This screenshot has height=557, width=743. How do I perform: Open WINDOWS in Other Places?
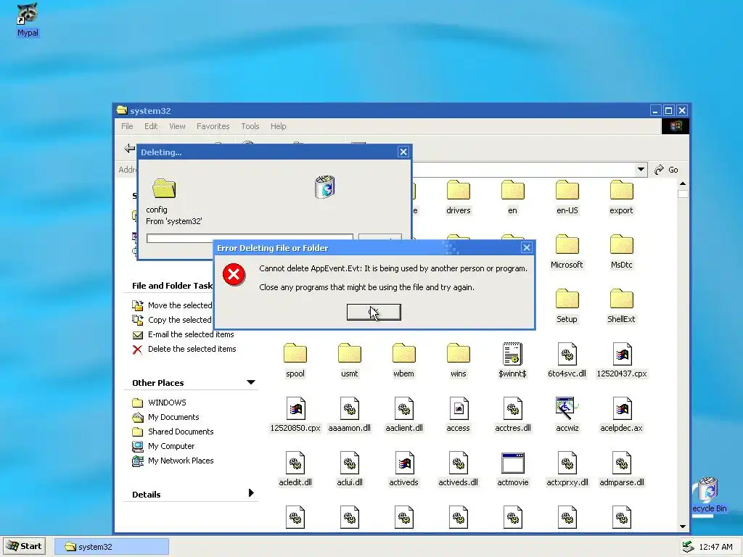coord(159,403)
